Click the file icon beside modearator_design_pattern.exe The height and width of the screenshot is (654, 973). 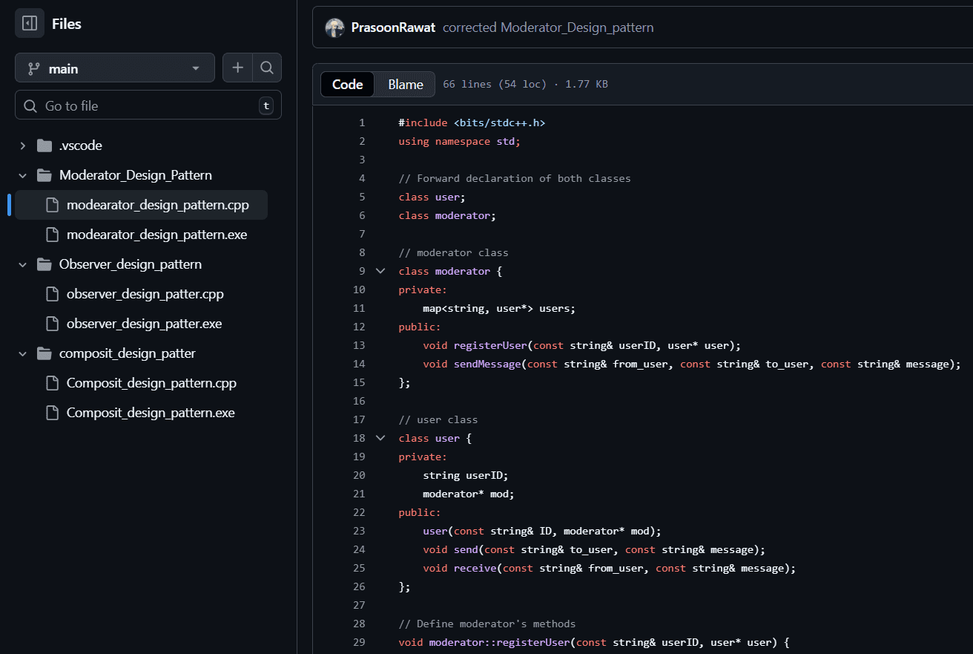coord(52,235)
